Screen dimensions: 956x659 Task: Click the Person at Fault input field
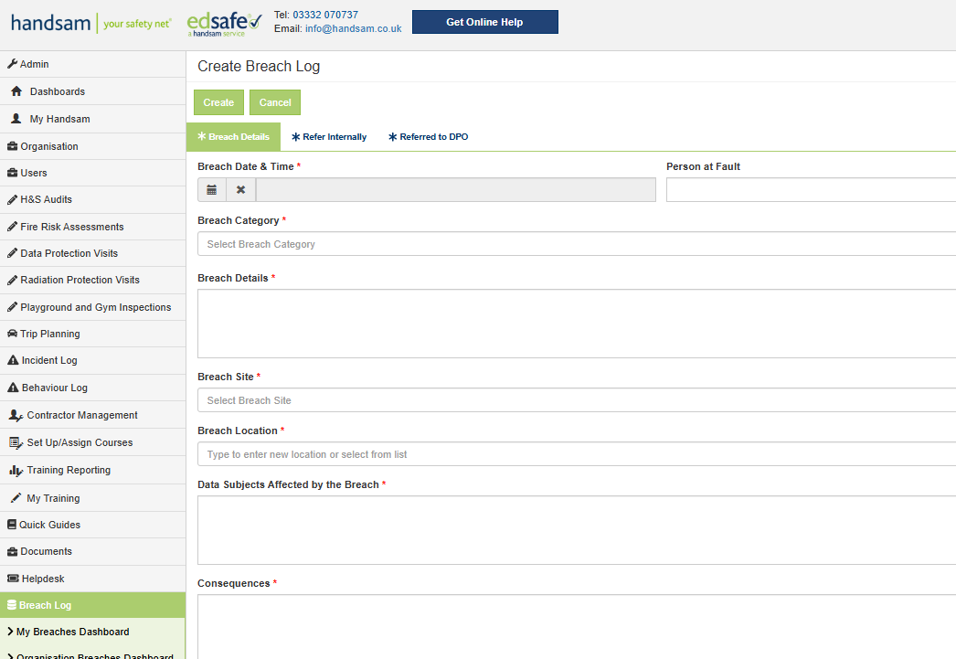(811, 189)
